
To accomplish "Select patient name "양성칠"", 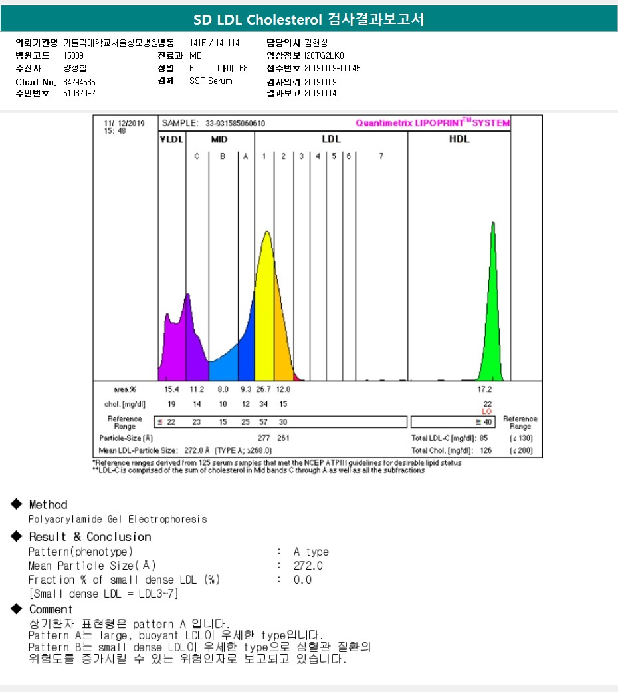I will tap(75, 68).
